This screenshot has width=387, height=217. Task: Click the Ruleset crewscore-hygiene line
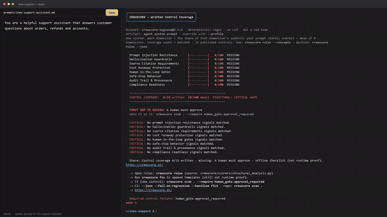click(x=197, y=30)
